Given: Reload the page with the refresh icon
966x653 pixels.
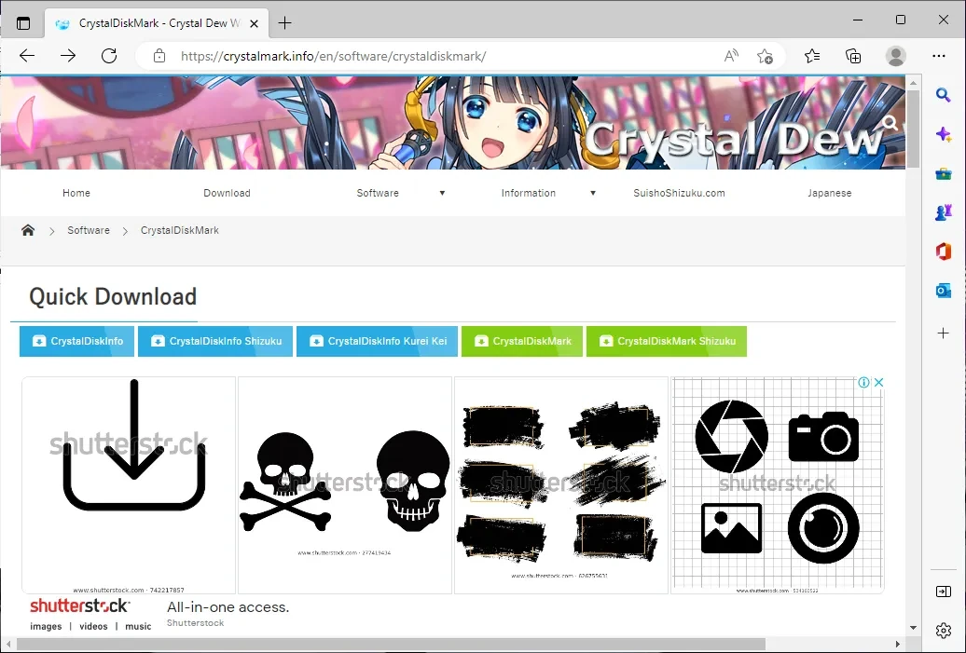Looking at the screenshot, I should (x=109, y=56).
